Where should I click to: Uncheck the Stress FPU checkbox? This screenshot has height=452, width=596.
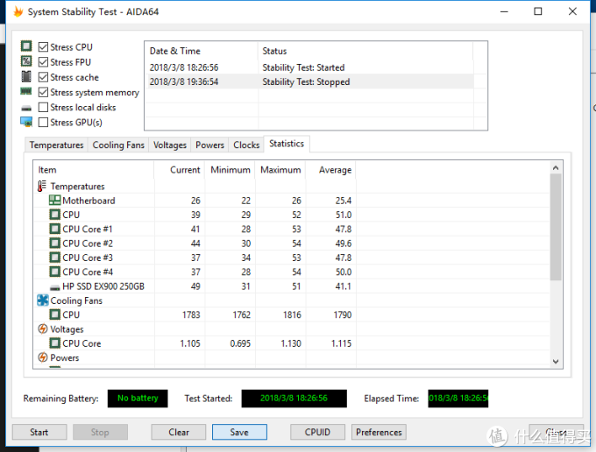(x=43, y=62)
